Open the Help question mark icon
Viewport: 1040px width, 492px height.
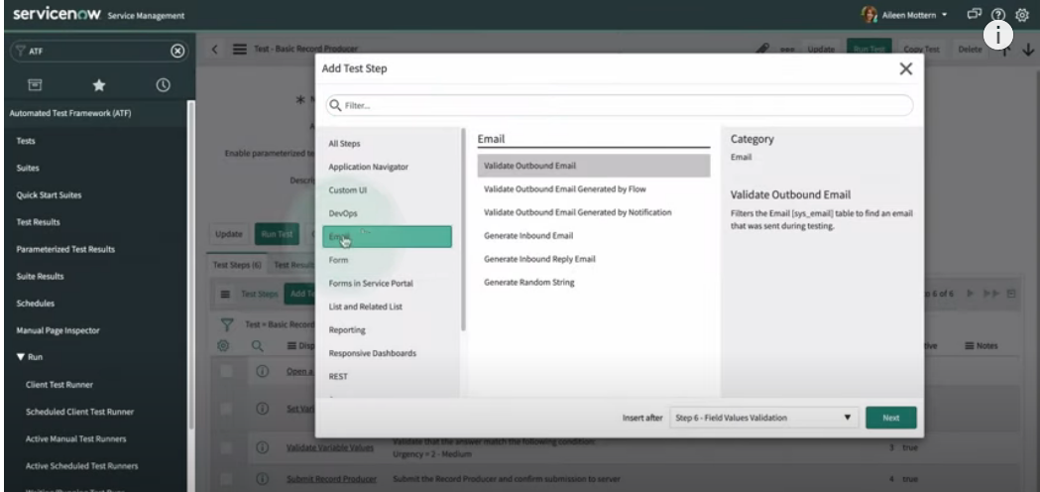pos(998,14)
